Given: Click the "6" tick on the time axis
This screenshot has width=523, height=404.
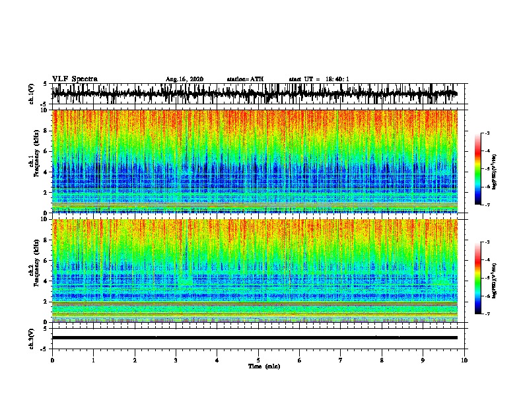Looking at the screenshot, I should (x=300, y=360).
